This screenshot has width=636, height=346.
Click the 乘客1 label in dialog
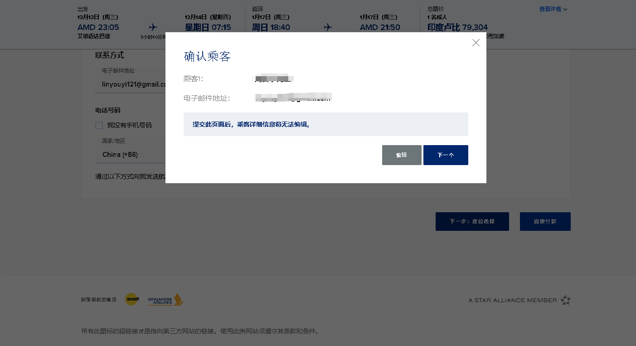coord(193,79)
